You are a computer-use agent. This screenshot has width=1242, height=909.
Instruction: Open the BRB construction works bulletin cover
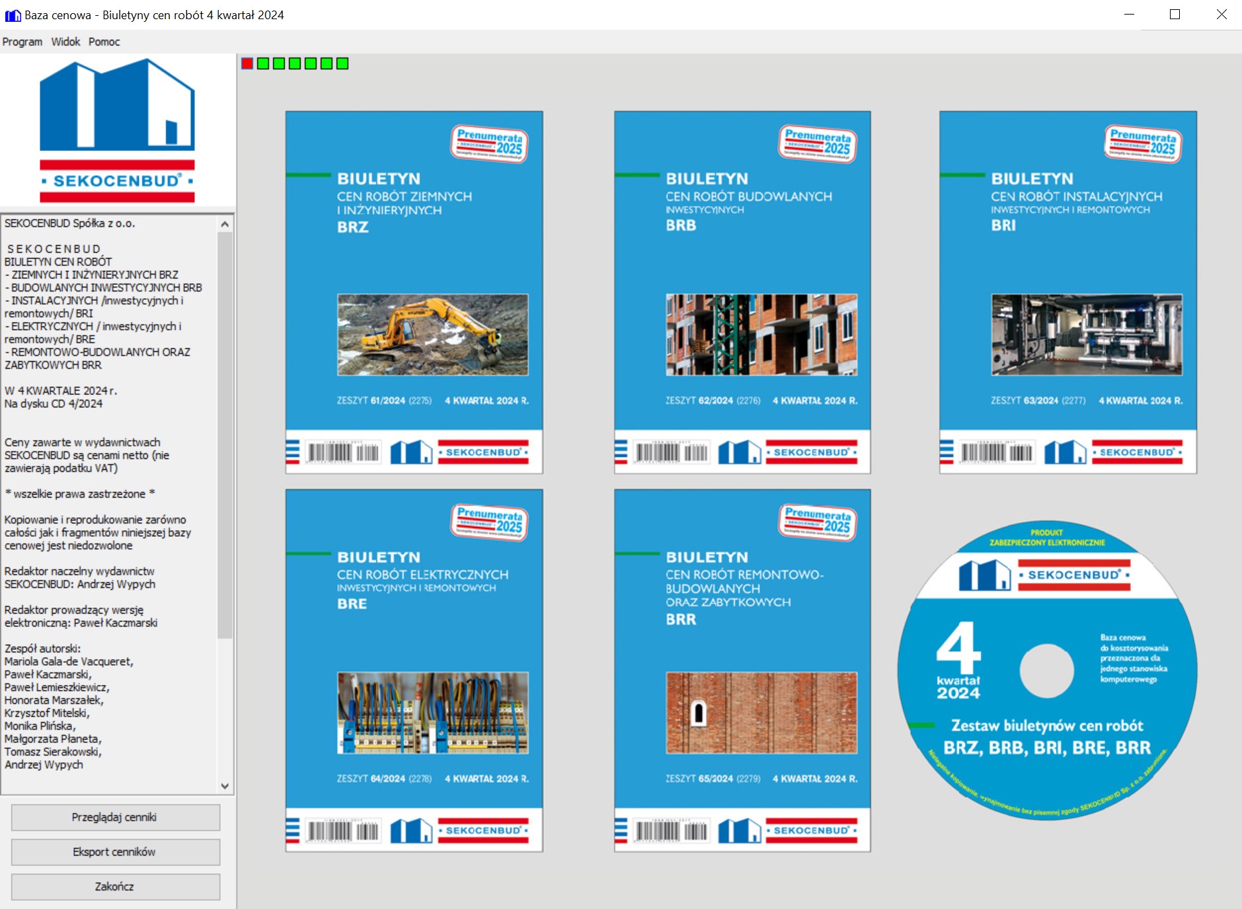point(742,292)
